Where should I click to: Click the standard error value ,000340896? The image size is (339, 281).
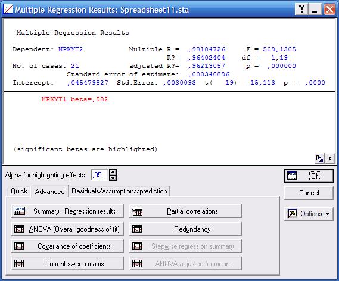tap(209, 74)
